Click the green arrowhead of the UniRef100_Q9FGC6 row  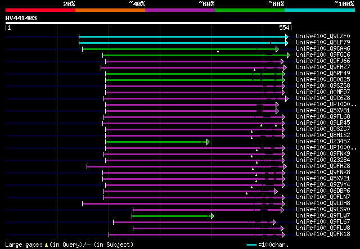point(289,55)
